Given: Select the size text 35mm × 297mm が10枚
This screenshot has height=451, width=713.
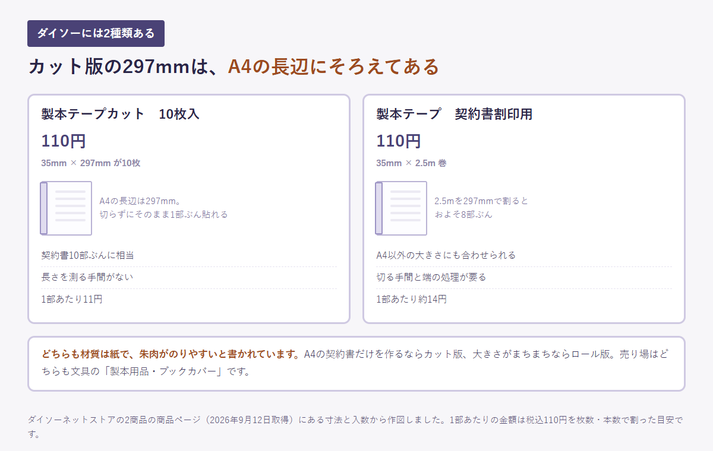Looking at the screenshot, I should coord(91,163).
